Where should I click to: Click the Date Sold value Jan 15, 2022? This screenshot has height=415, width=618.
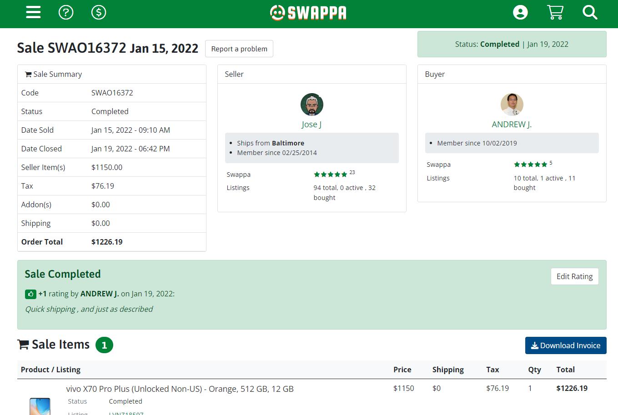click(131, 130)
